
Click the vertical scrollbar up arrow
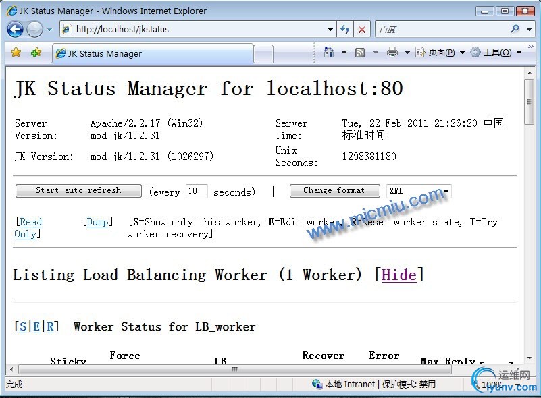[x=530, y=73]
